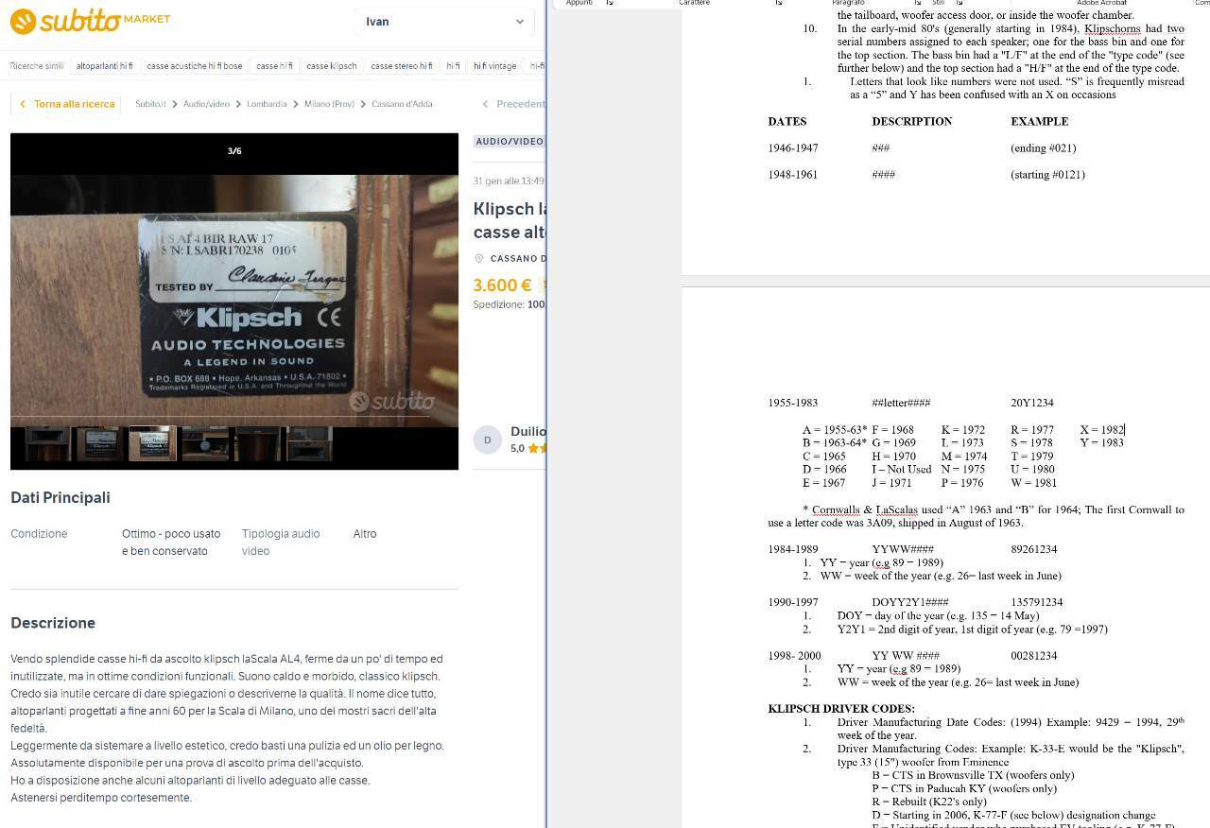This screenshot has width=1210, height=828.
Task: Open the Carattere group dialog launcher
Action: click(779, 3)
